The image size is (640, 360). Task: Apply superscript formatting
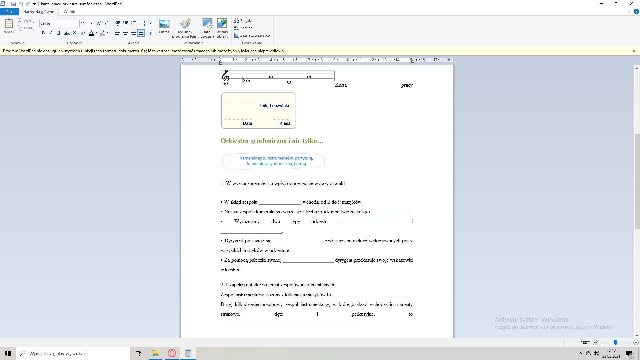(x=82, y=33)
